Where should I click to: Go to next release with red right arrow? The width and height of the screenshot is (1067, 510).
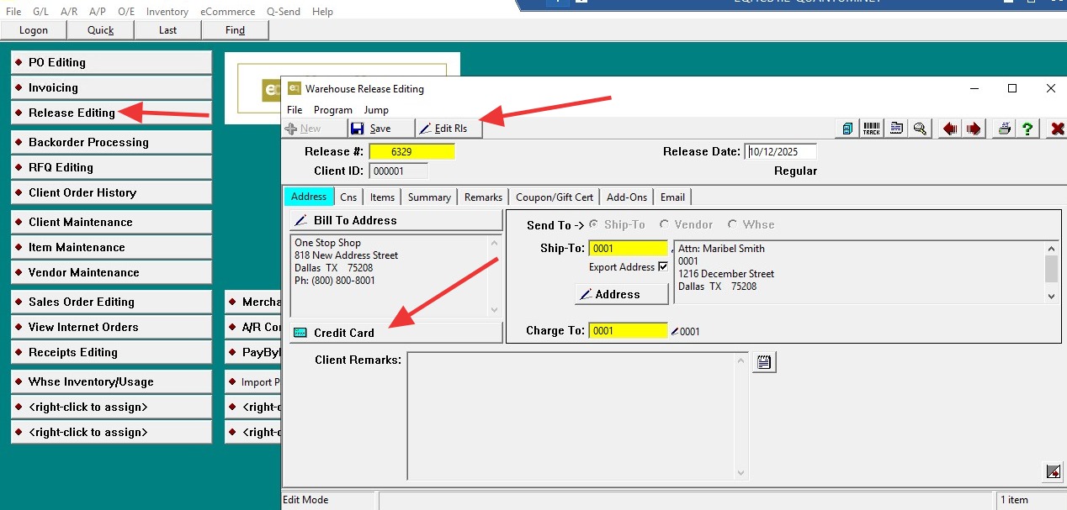pyautogui.click(x=974, y=129)
